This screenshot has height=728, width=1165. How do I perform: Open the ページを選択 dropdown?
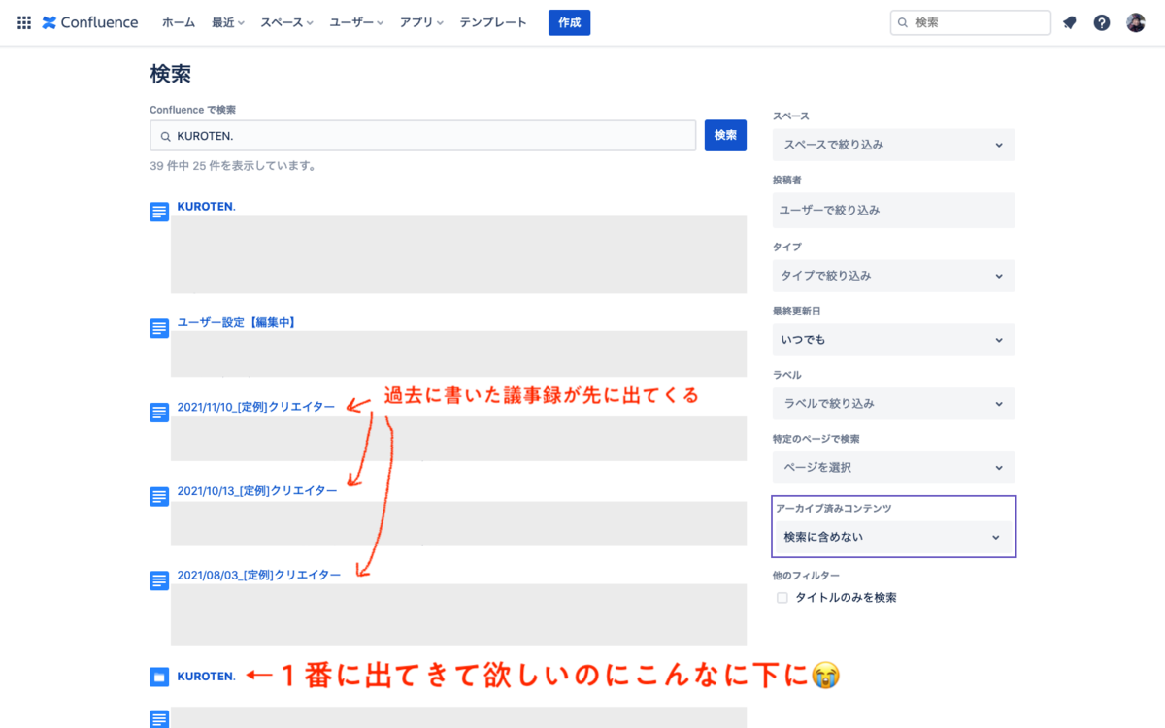(x=893, y=467)
